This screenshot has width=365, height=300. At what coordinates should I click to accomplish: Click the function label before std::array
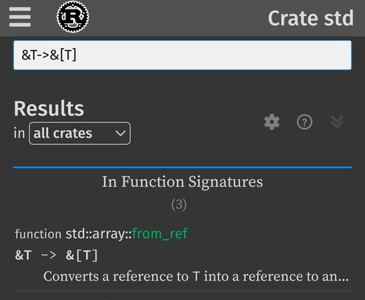(x=38, y=234)
